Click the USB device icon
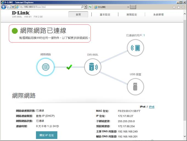187x141 pixels. (x=135, y=86)
